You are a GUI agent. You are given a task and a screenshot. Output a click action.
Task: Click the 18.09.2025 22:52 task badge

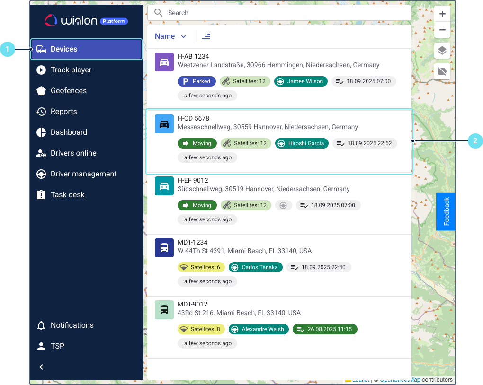[365, 143]
